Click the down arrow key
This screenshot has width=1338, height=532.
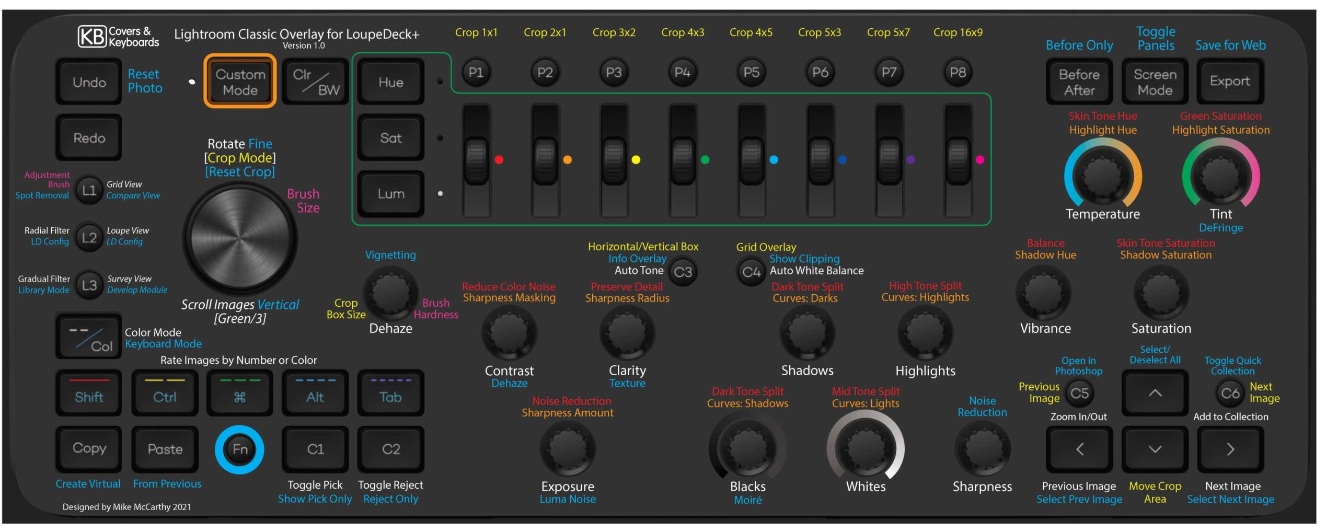tap(1155, 449)
